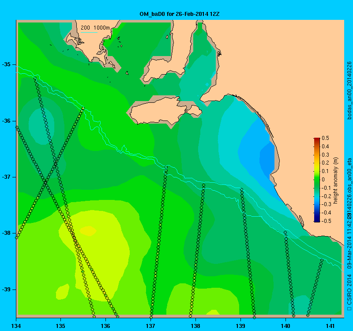Click the vertical '09-Mar-2014' timestamp text
Screen dimensions: 353x331
point(349,253)
